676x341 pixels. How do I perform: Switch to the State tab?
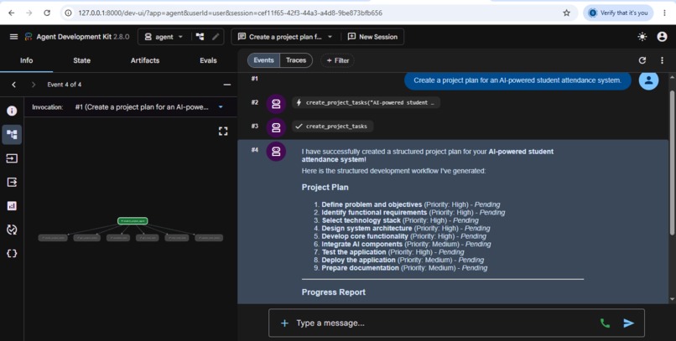point(82,60)
